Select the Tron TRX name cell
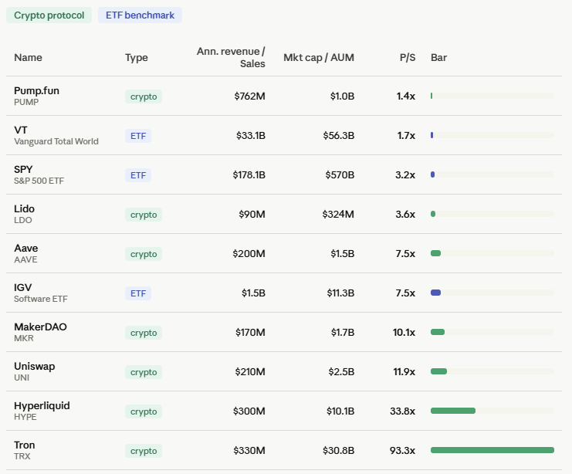Viewport: 572px width, 474px height. click(25, 451)
